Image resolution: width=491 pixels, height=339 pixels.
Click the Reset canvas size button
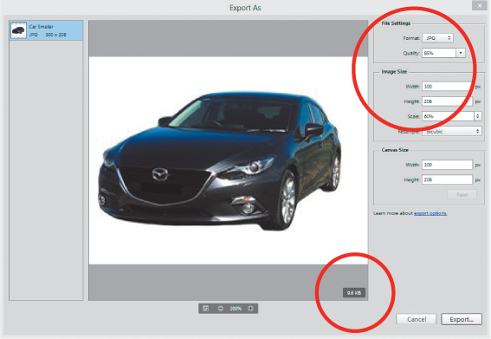462,195
